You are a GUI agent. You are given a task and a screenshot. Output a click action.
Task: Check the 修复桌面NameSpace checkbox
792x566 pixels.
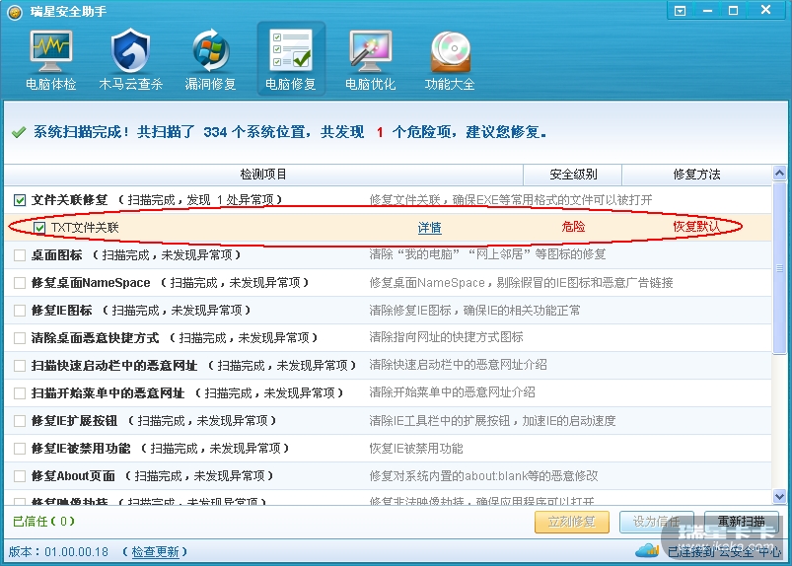[20, 283]
